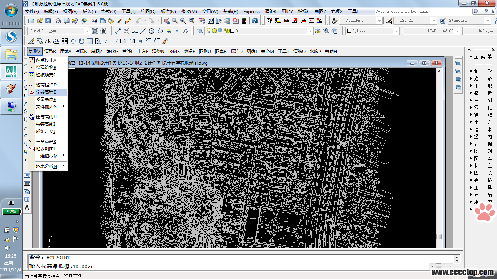The image size is (497, 279).
Task: Choose 绘建筑物B from the menu
Action: pos(48,68)
